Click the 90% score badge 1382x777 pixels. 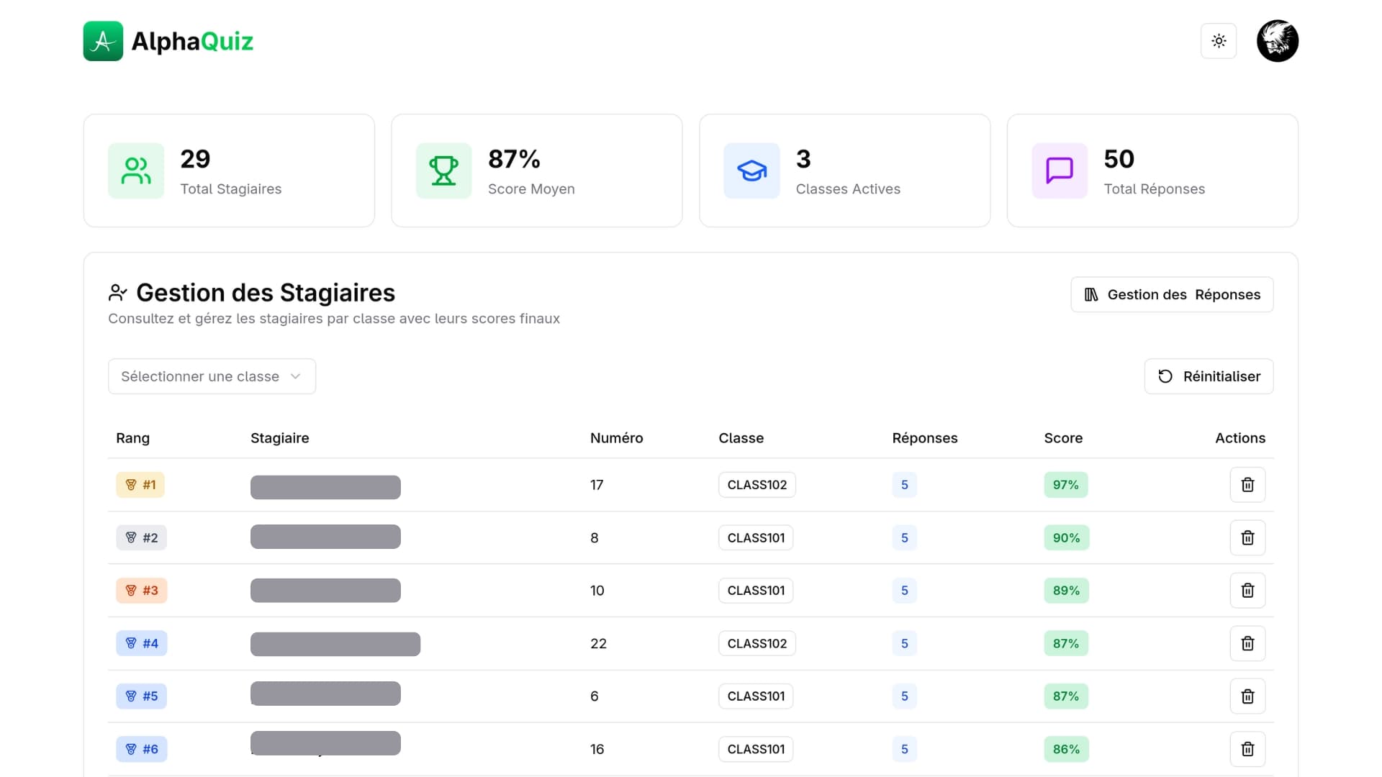coord(1067,537)
